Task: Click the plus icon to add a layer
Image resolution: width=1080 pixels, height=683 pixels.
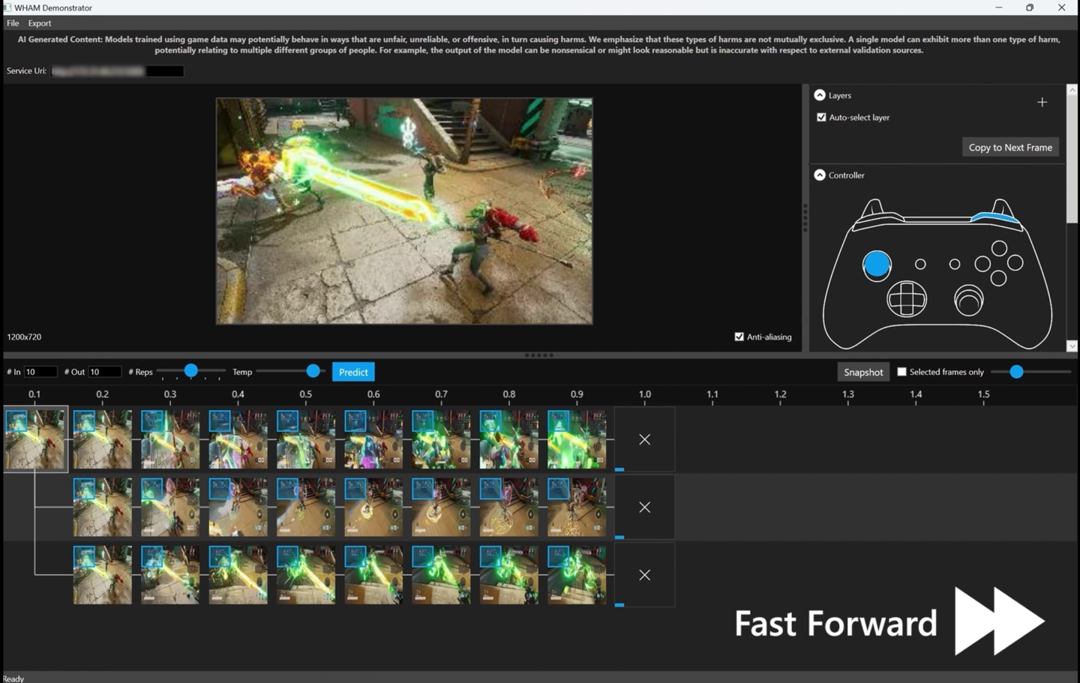Action: pyautogui.click(x=1042, y=102)
